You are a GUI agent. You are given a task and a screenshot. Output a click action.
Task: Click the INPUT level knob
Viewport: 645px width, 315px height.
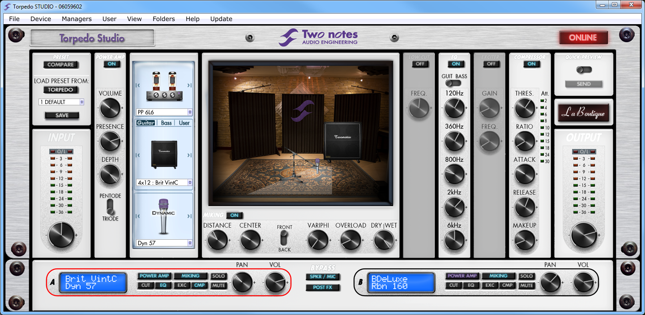click(61, 235)
